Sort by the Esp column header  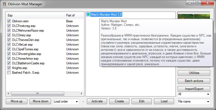tap(35, 15)
